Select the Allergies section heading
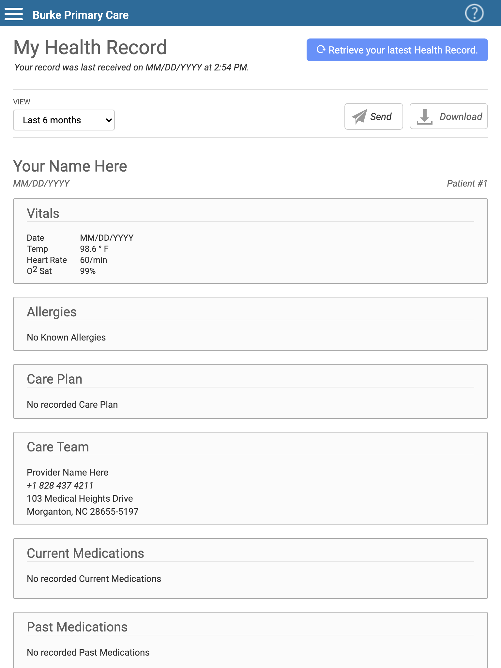This screenshot has height=668, width=501. pos(52,312)
